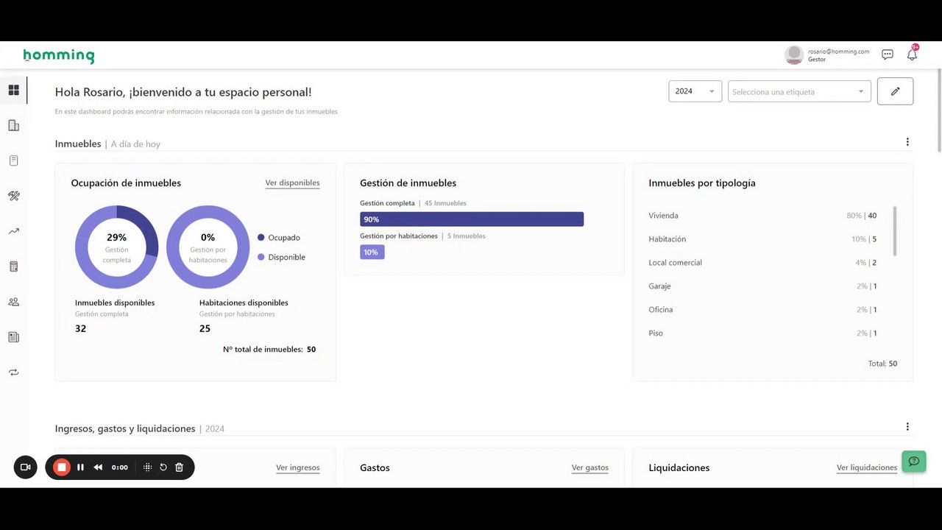
Task: Open the buildings (properties) sidebar icon
Action: point(13,125)
